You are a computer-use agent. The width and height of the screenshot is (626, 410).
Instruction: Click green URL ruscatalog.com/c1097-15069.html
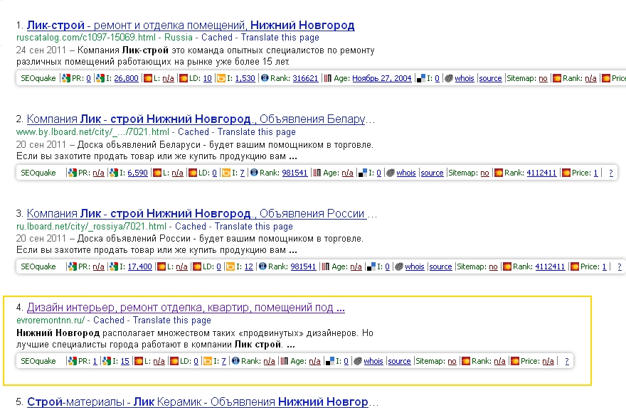coord(86,38)
